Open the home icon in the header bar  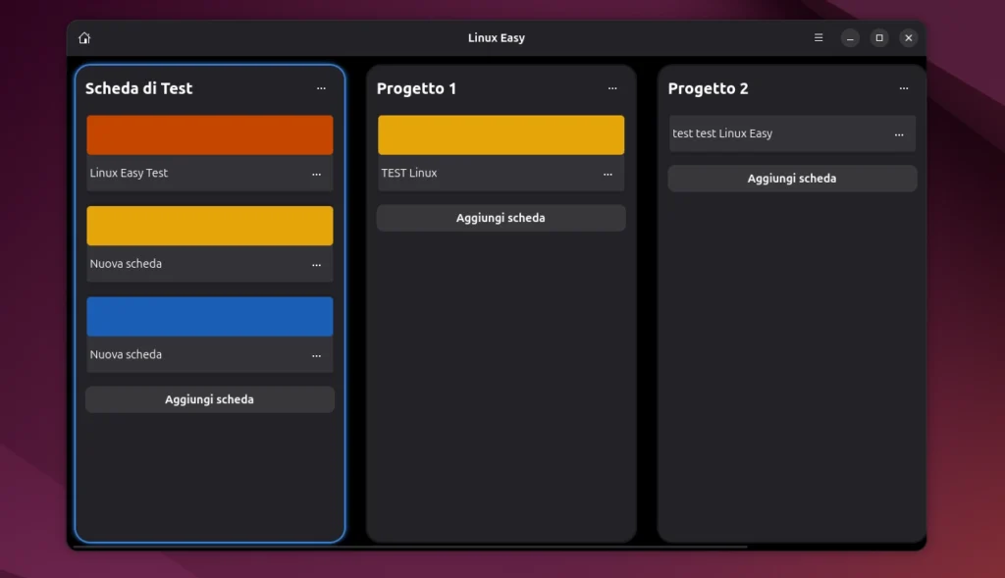(x=84, y=36)
